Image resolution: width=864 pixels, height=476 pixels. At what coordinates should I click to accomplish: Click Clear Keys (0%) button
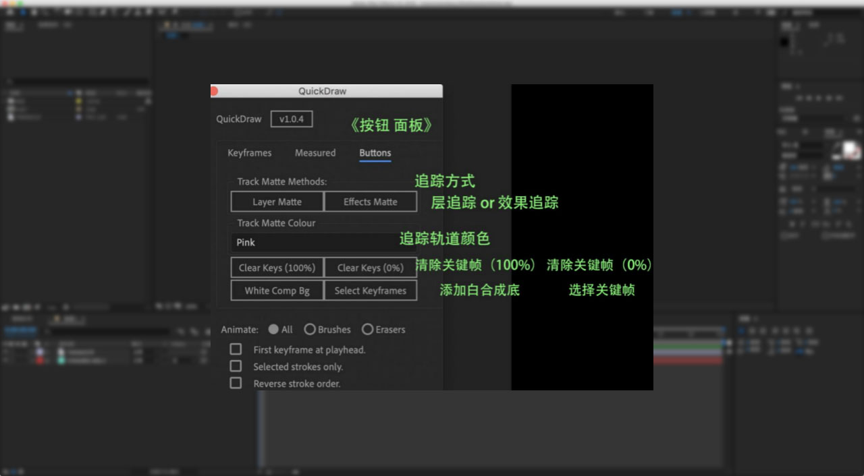371,268
